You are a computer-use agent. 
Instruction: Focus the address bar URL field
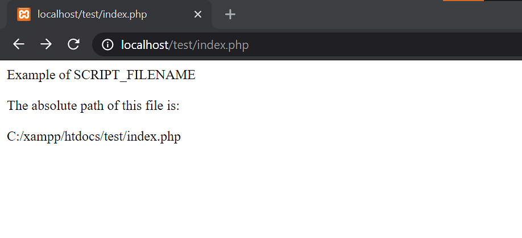click(x=307, y=44)
